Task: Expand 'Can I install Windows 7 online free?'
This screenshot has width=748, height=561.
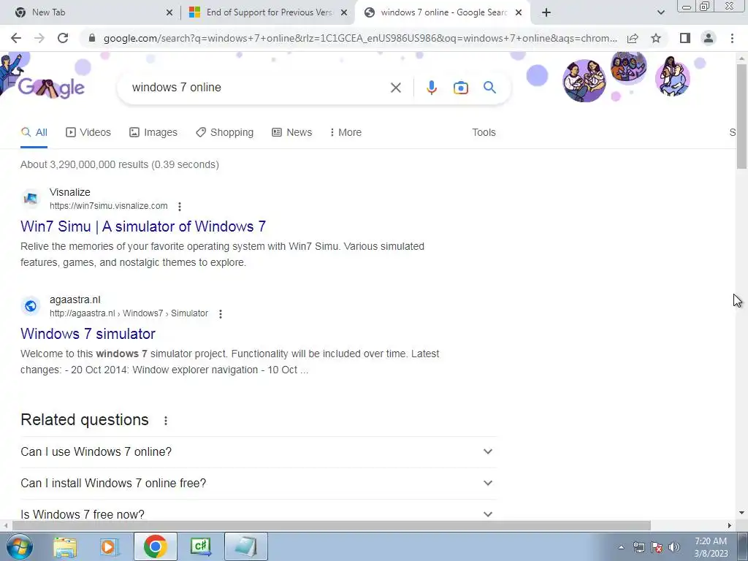Action: click(258, 484)
